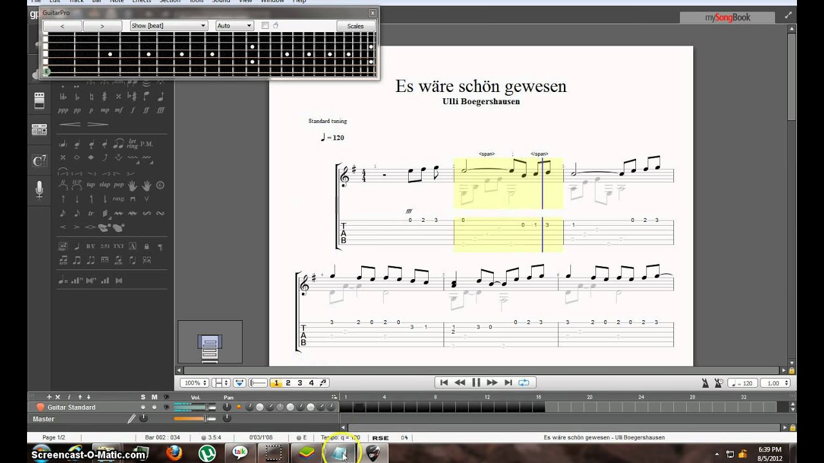This screenshot has width=824, height=463.
Task: Toggle loop playback
Action: tap(523, 383)
